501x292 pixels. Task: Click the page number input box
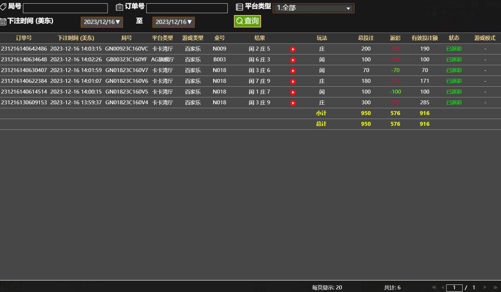pyautogui.click(x=454, y=287)
